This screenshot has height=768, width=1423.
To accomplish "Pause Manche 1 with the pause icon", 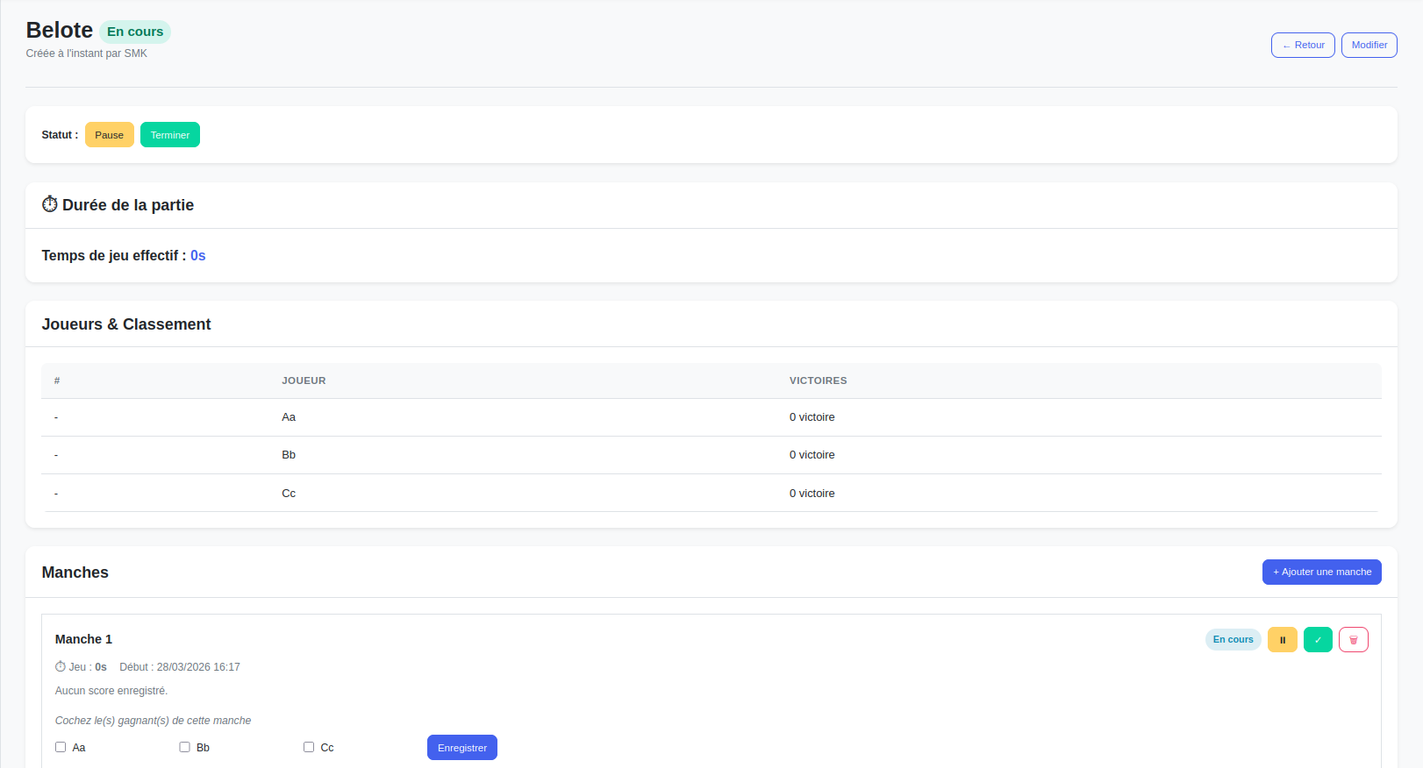I will (1282, 640).
